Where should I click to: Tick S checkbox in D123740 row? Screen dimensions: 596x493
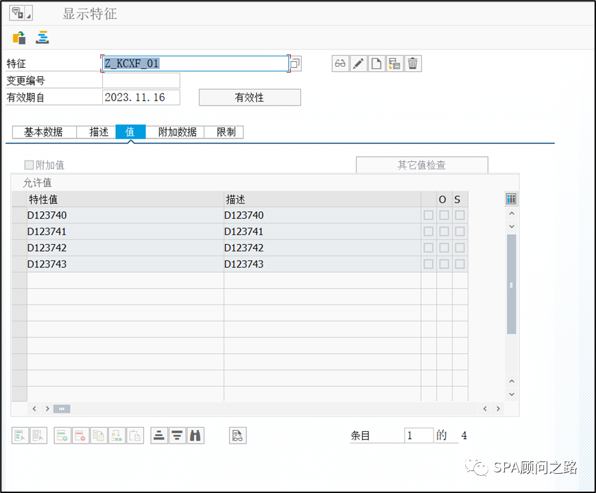pyautogui.click(x=460, y=215)
